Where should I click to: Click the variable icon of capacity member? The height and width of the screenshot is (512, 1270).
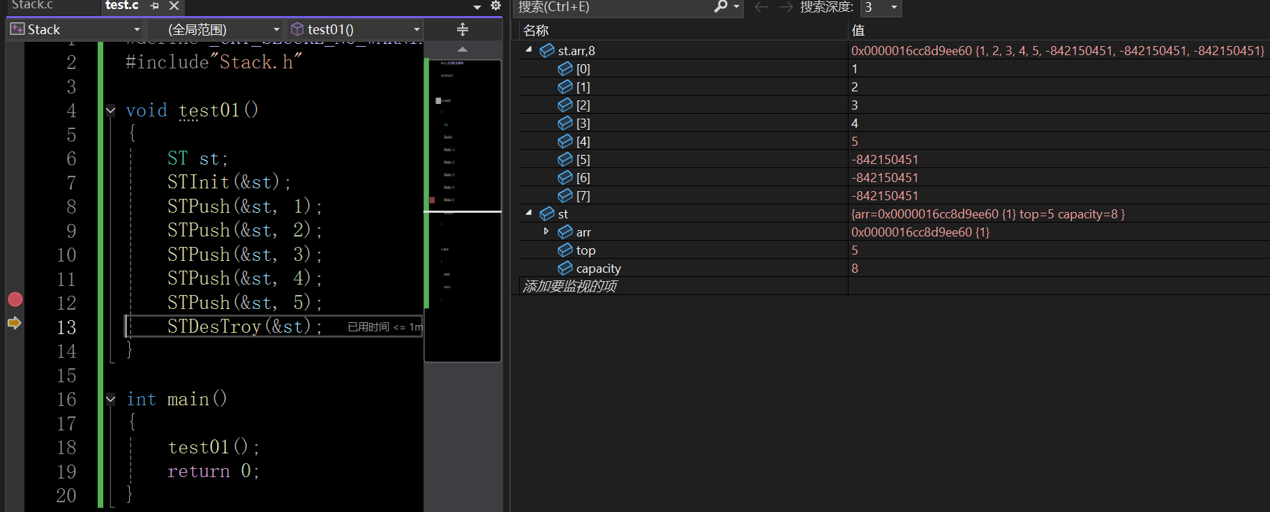pos(565,268)
